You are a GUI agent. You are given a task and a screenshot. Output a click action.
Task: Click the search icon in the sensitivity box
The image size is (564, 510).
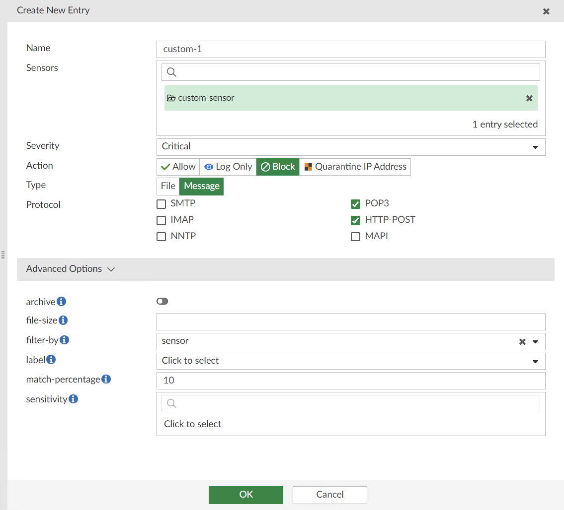(x=171, y=403)
